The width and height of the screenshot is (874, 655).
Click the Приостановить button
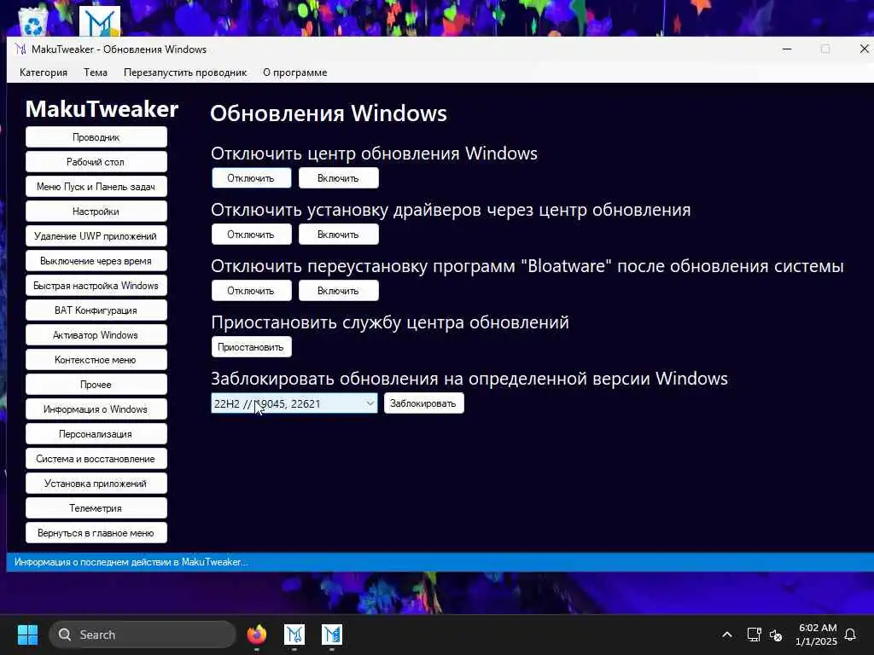(252, 347)
